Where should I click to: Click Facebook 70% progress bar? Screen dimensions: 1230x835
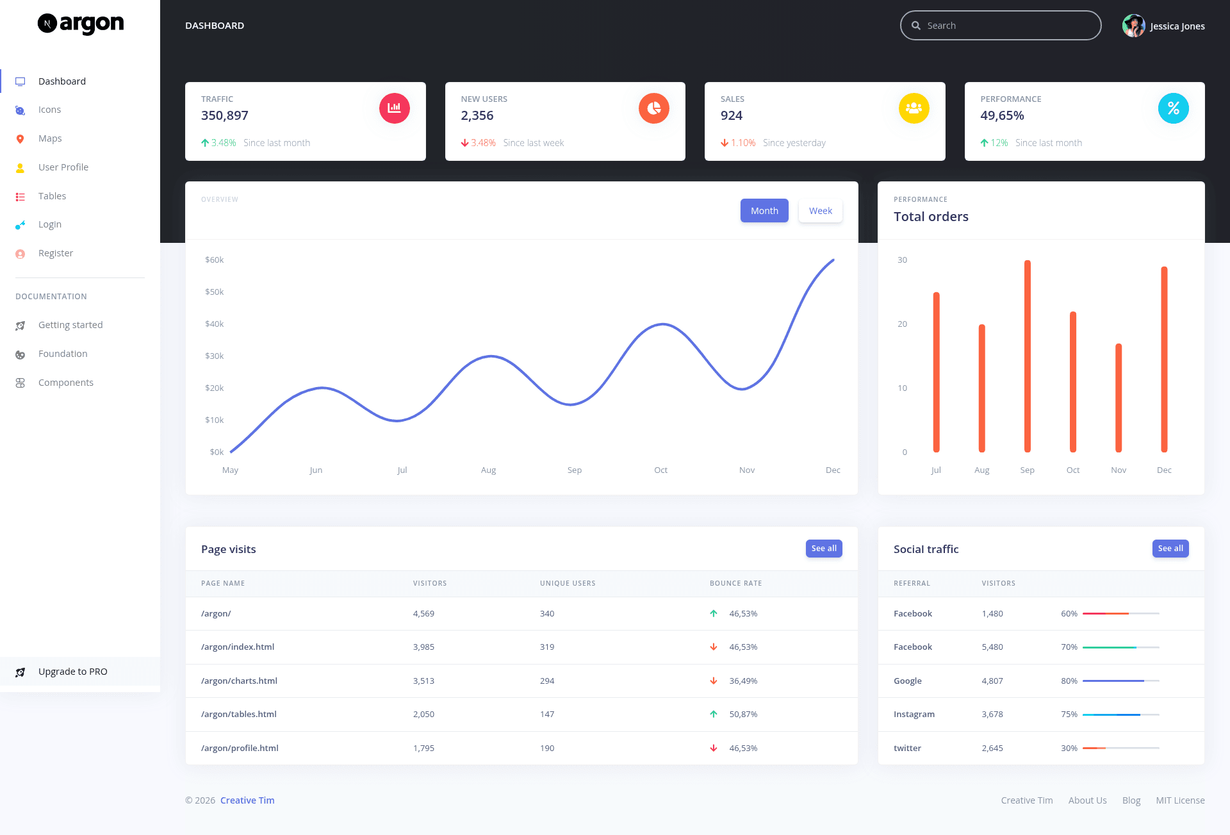pos(1121,647)
